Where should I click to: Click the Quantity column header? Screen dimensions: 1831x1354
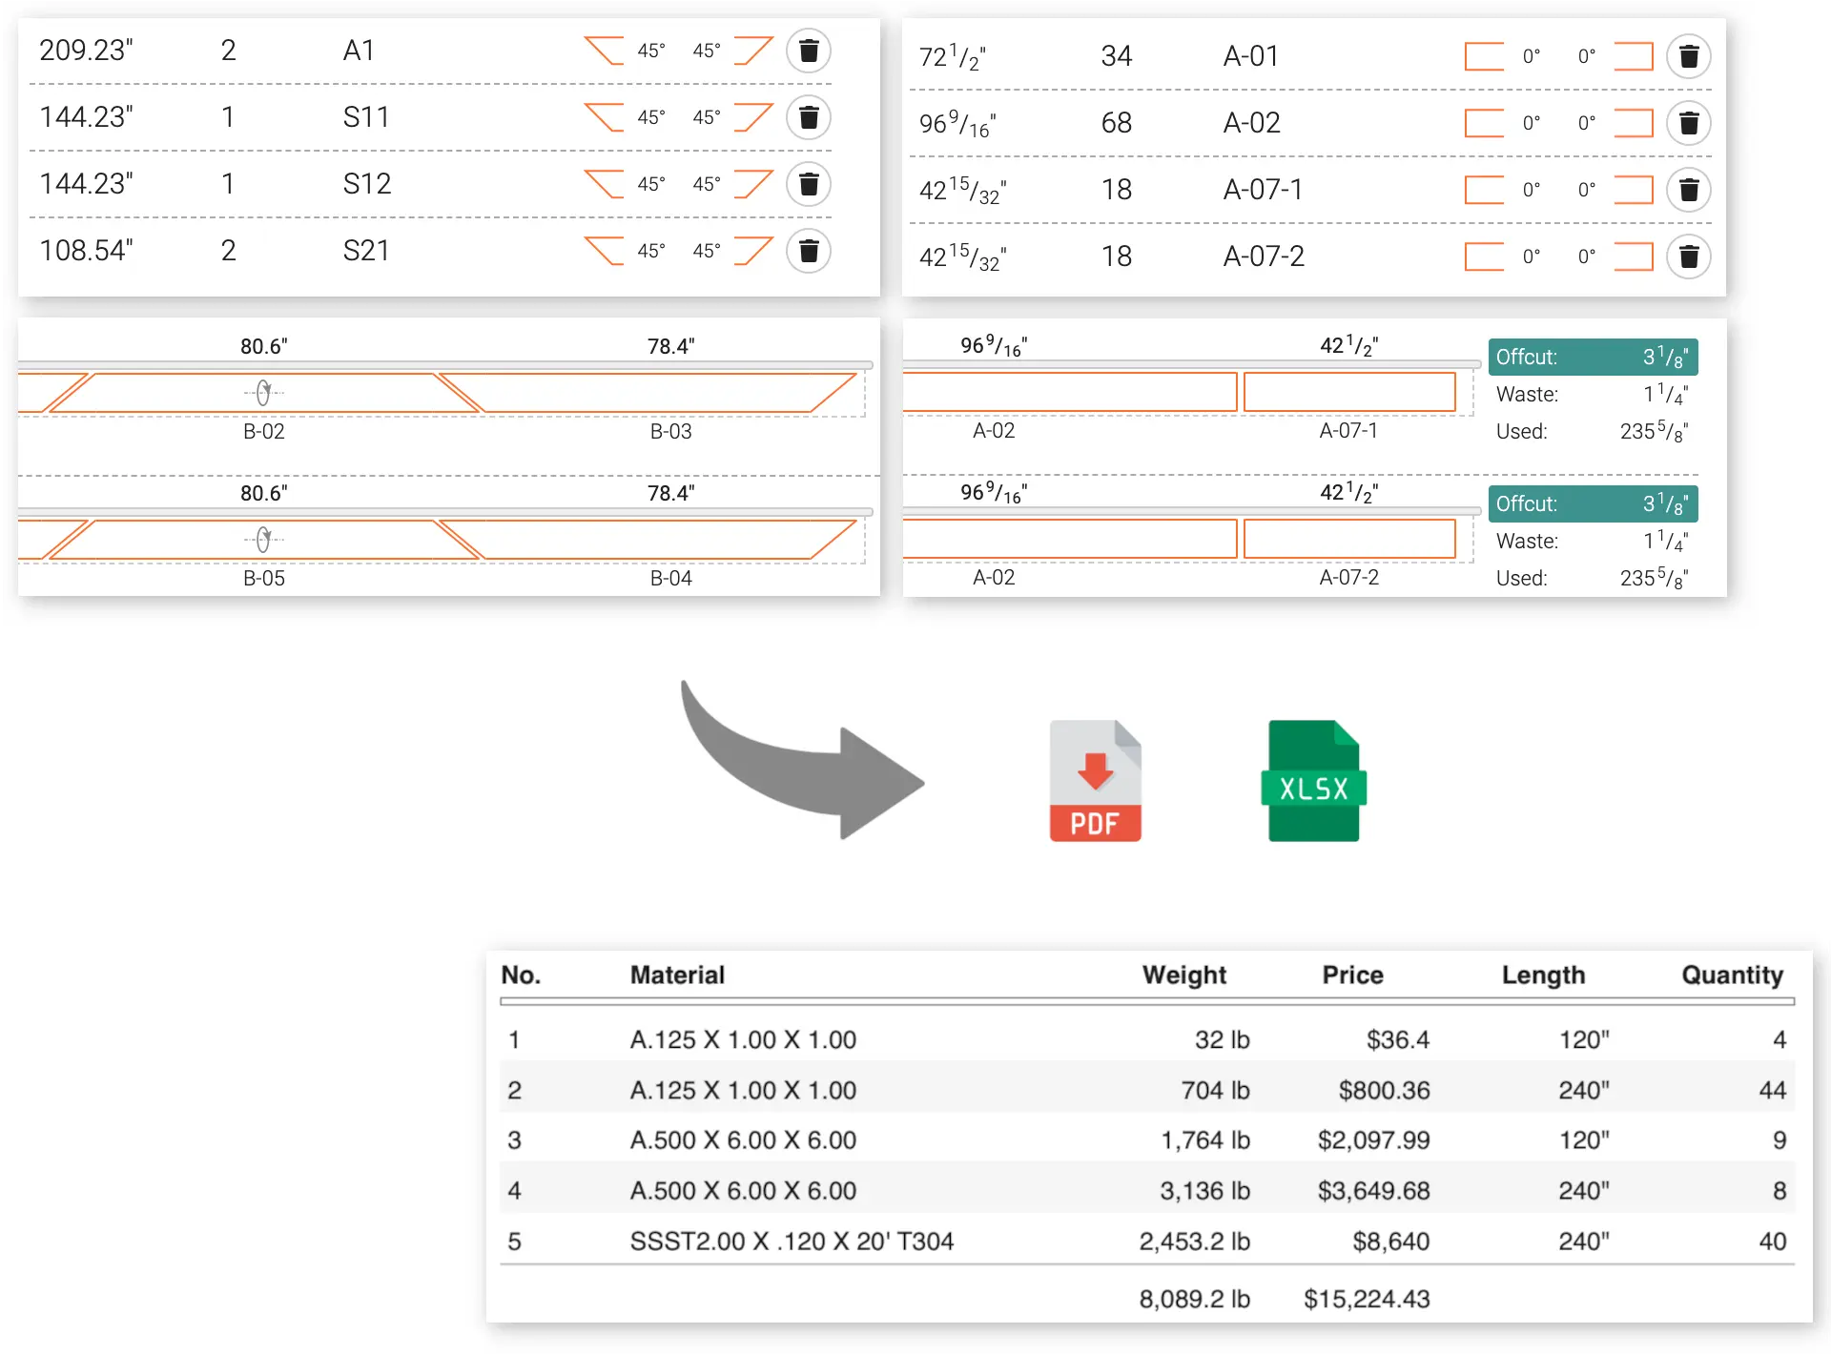tap(1731, 974)
